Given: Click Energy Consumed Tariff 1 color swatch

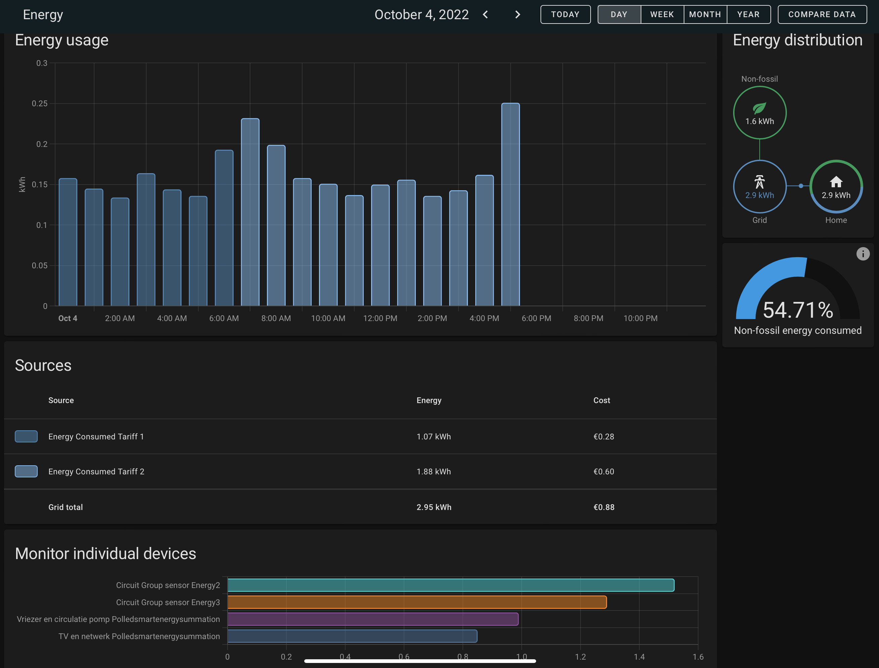Looking at the screenshot, I should tap(26, 436).
